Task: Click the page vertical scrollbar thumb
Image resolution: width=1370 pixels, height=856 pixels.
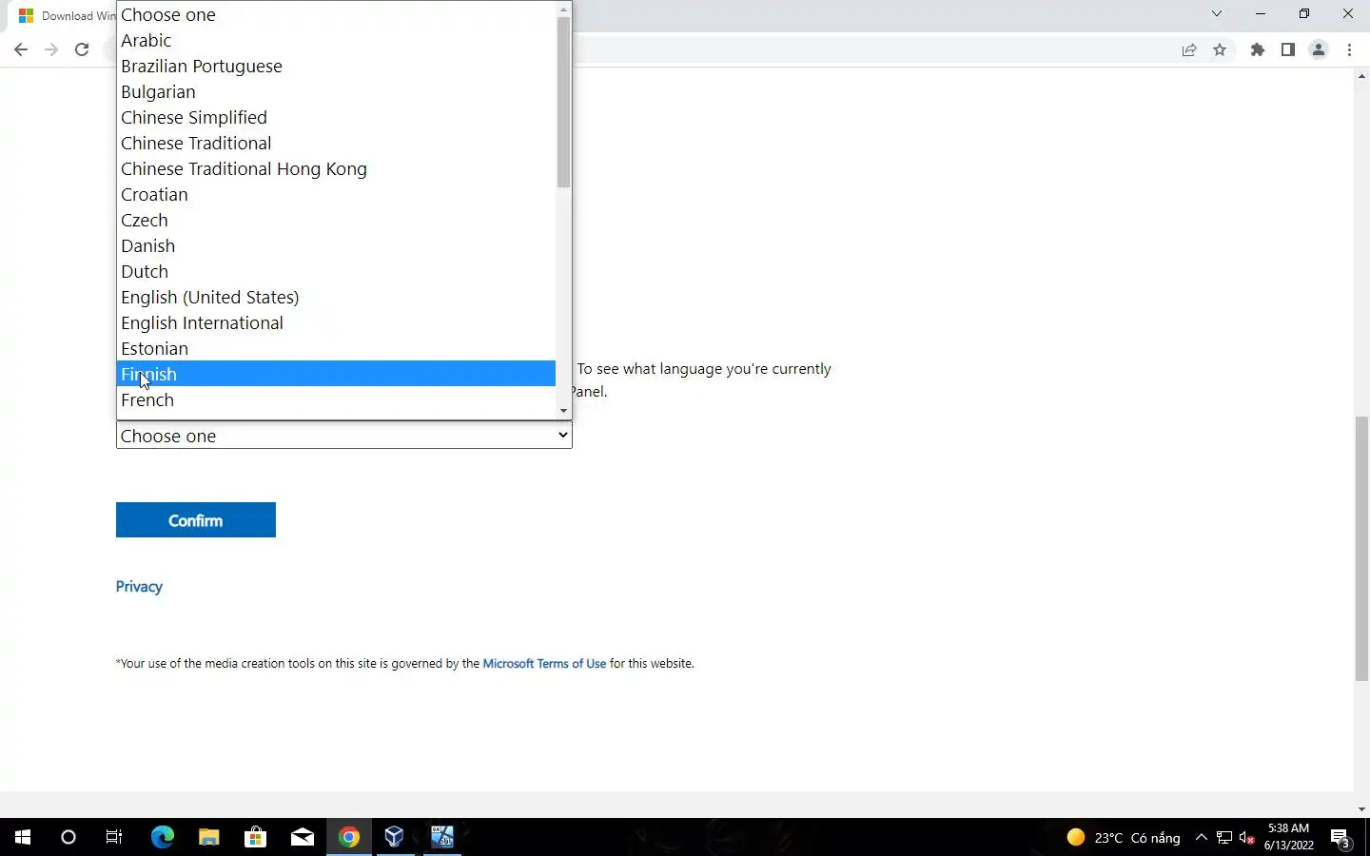Action: [x=1361, y=549]
